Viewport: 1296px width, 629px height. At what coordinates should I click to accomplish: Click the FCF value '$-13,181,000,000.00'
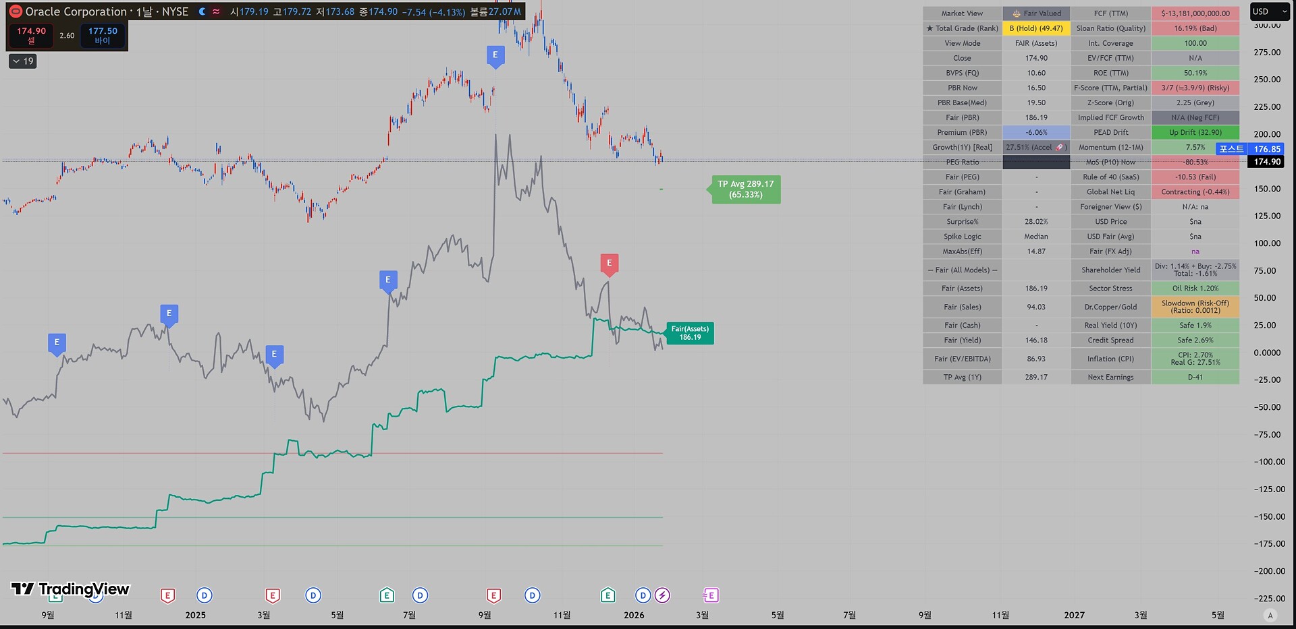click(1195, 13)
